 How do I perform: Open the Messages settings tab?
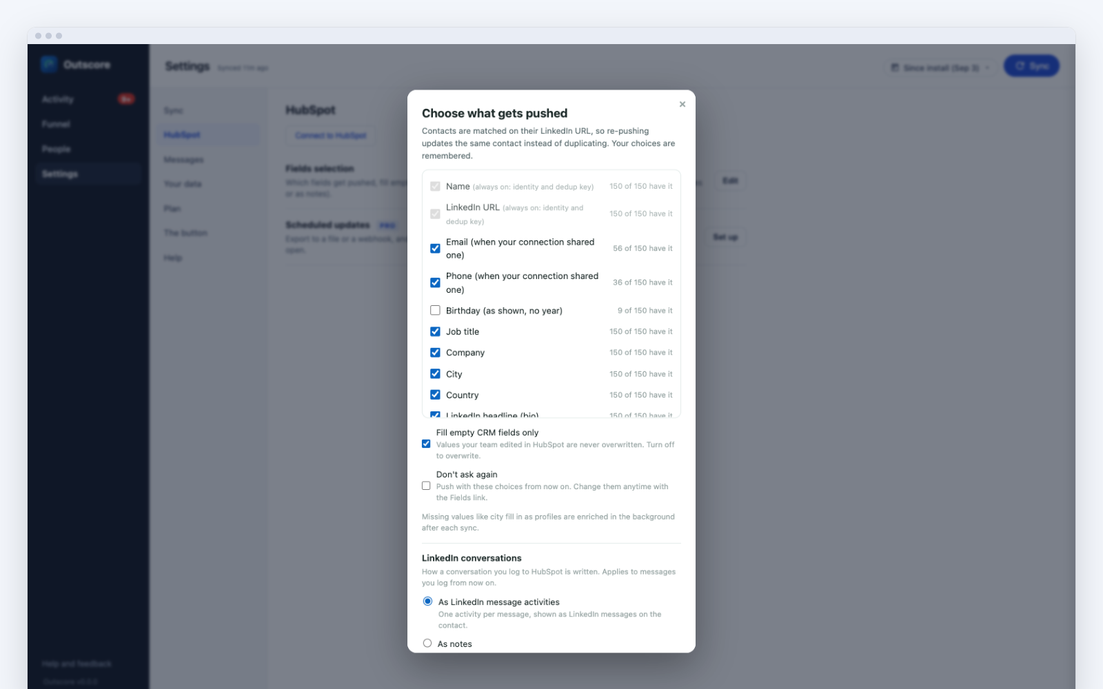(208, 160)
